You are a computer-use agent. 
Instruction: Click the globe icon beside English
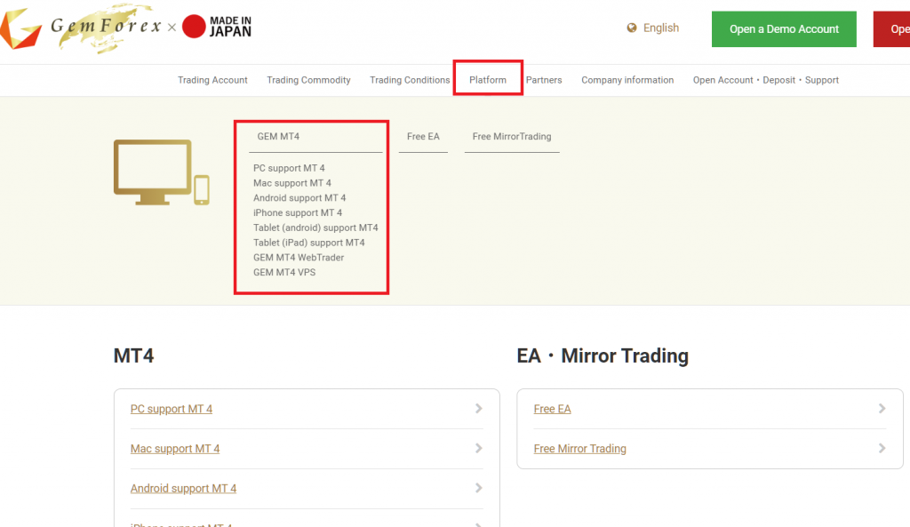click(x=632, y=28)
